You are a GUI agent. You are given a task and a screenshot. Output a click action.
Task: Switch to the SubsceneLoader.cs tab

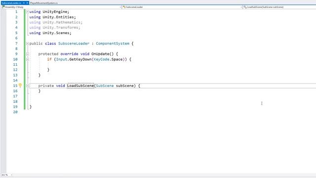pos(11,3)
